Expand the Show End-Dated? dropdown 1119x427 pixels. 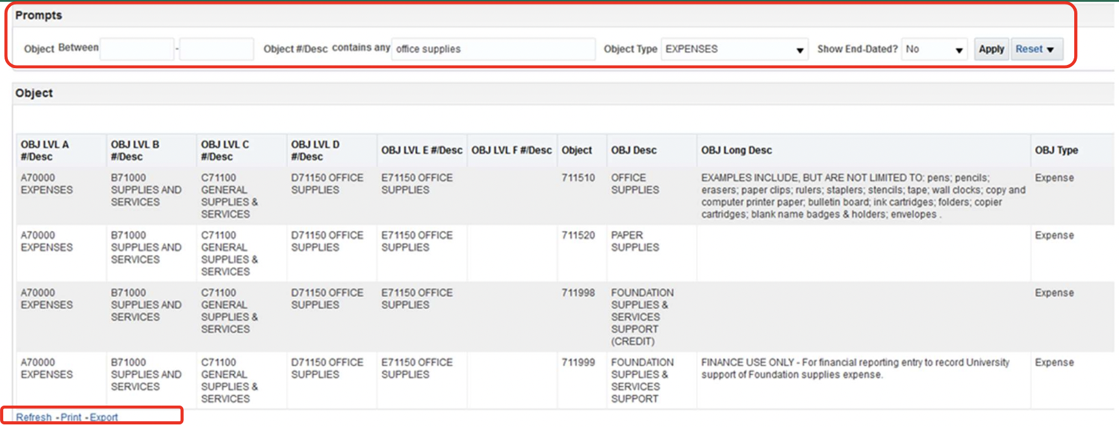[934, 49]
